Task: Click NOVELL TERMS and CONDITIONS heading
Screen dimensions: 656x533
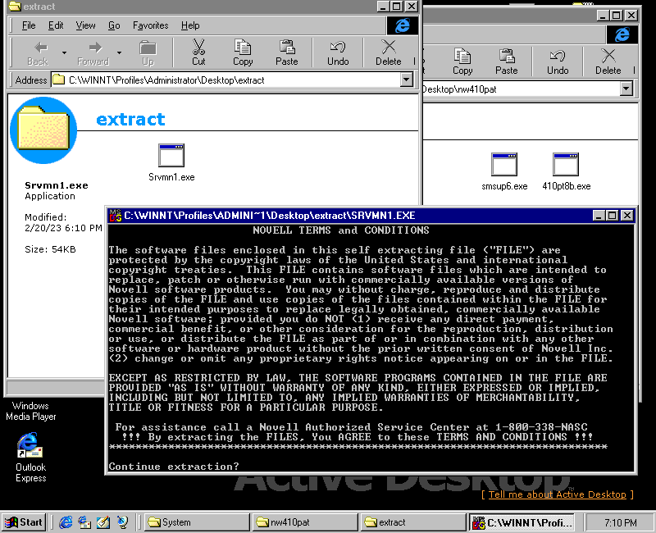Action: (341, 230)
